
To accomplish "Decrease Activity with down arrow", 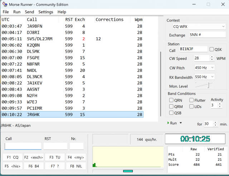I will [x=220, y=106].
